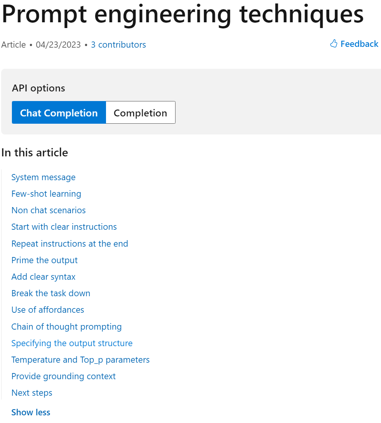Navigate to Use of affordances

pyautogui.click(x=48, y=310)
